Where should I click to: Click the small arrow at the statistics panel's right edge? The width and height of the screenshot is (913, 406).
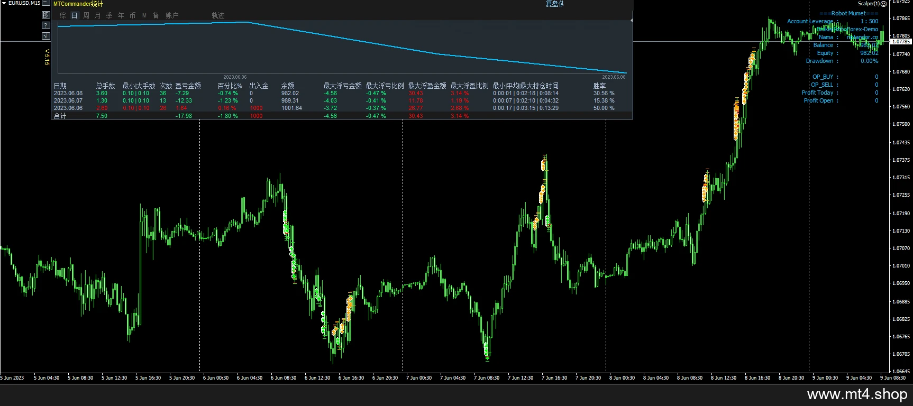pos(632,20)
